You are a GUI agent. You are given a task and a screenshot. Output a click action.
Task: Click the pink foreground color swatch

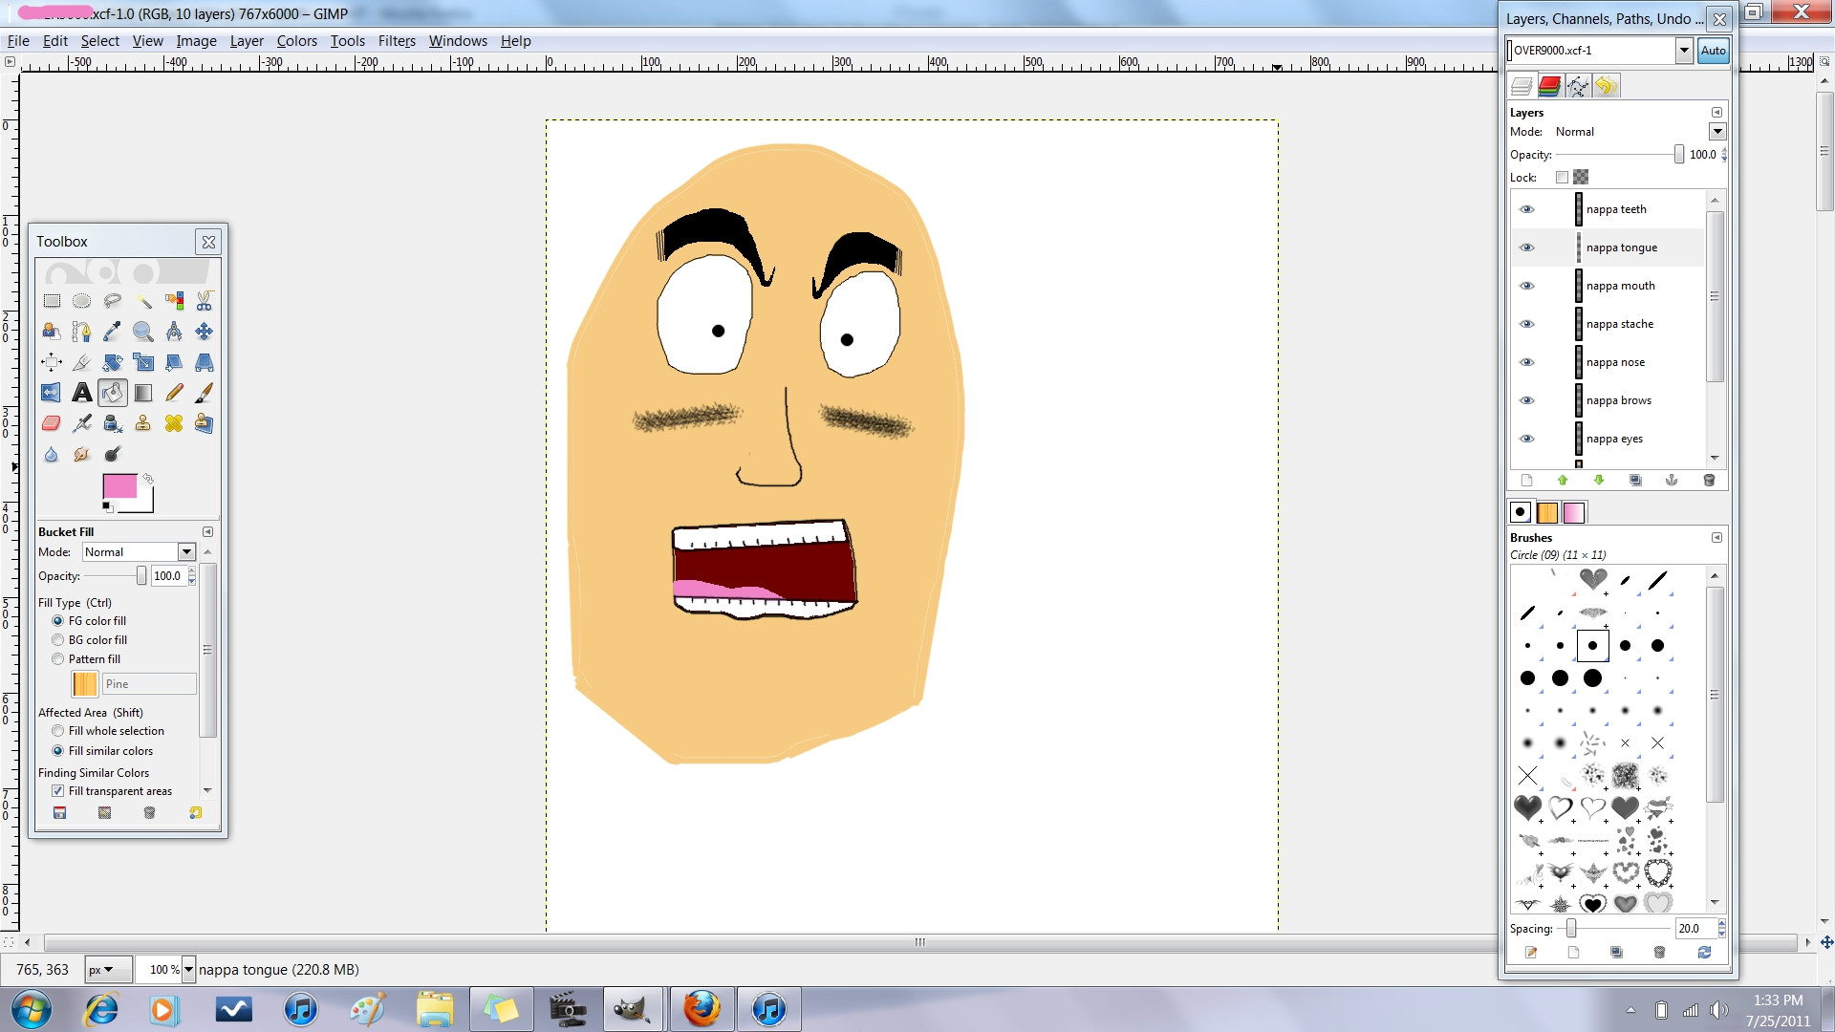pos(119,485)
